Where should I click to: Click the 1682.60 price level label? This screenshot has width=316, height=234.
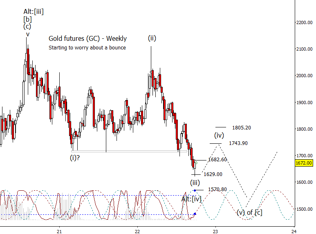(x=217, y=160)
